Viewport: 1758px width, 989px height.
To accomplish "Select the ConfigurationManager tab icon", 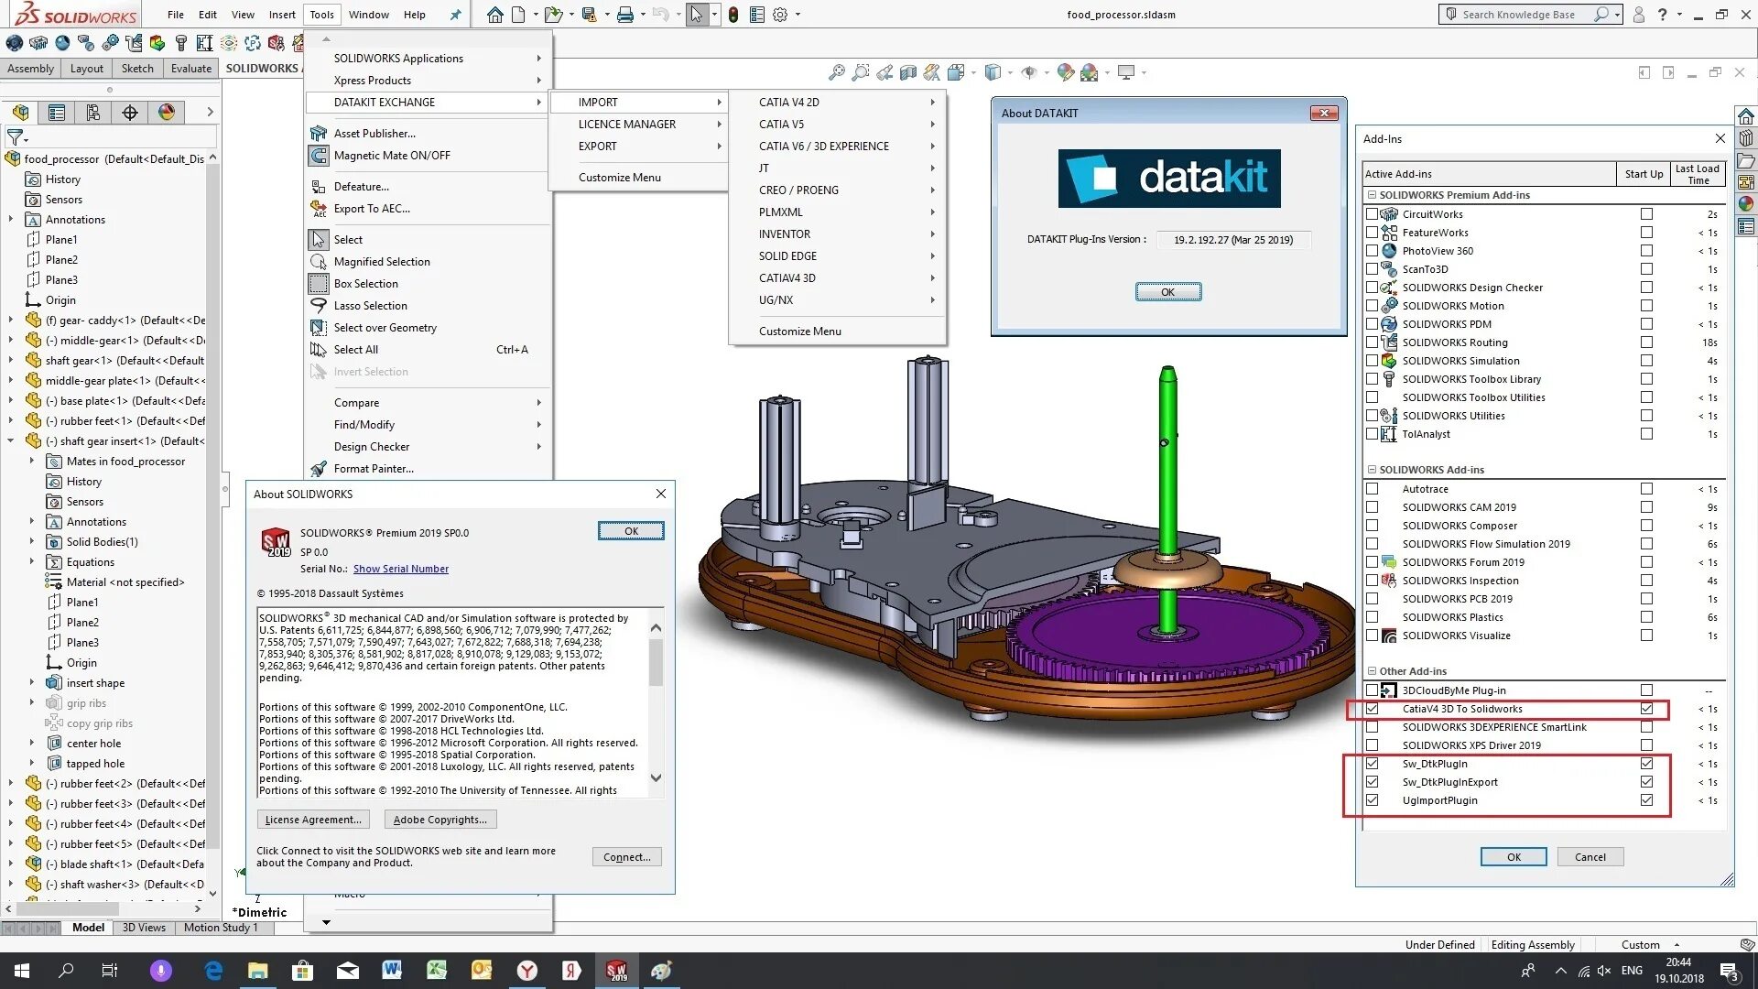I will pyautogui.click(x=92, y=112).
